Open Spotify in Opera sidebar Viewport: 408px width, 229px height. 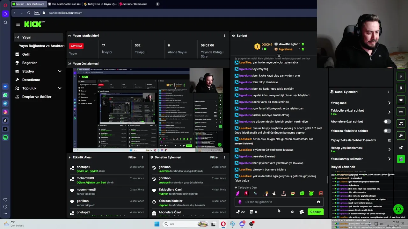coord(5,137)
